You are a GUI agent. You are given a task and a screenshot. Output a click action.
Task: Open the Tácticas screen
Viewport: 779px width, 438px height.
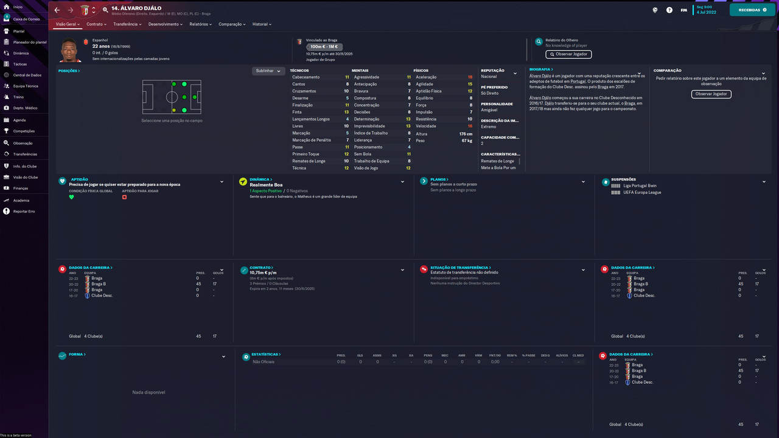pyautogui.click(x=20, y=64)
